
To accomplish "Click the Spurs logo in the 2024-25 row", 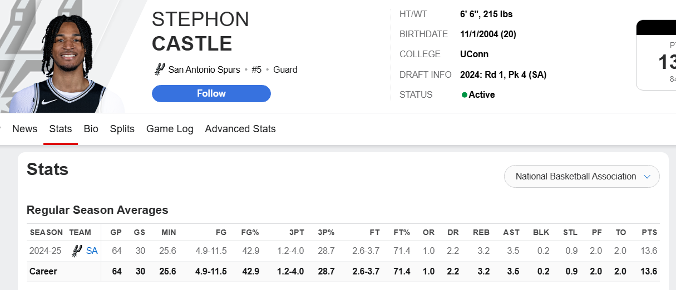I will point(77,251).
